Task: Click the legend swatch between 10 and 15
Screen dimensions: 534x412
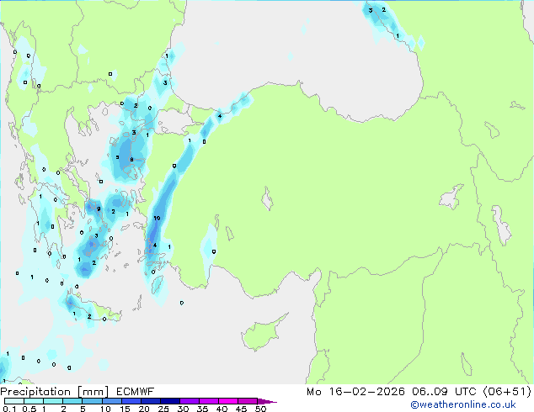Action: (x=111, y=401)
